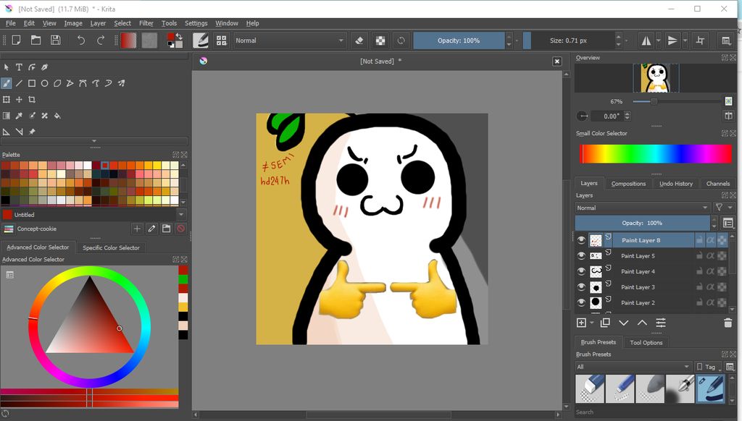742x421 pixels.
Task: Switch to the Channels tab
Action: tap(718, 183)
